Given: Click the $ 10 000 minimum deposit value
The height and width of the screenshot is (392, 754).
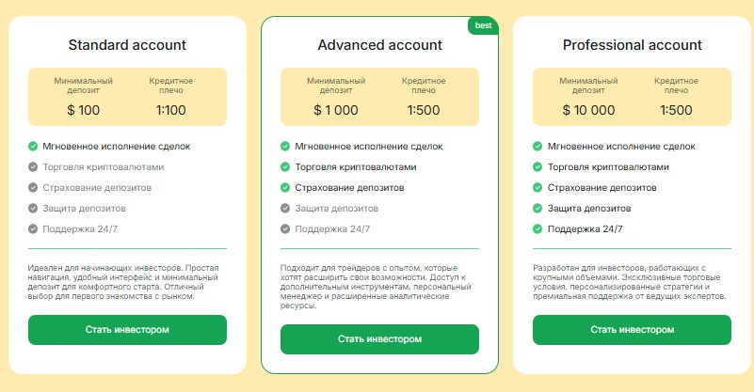Looking at the screenshot, I should 588,110.
